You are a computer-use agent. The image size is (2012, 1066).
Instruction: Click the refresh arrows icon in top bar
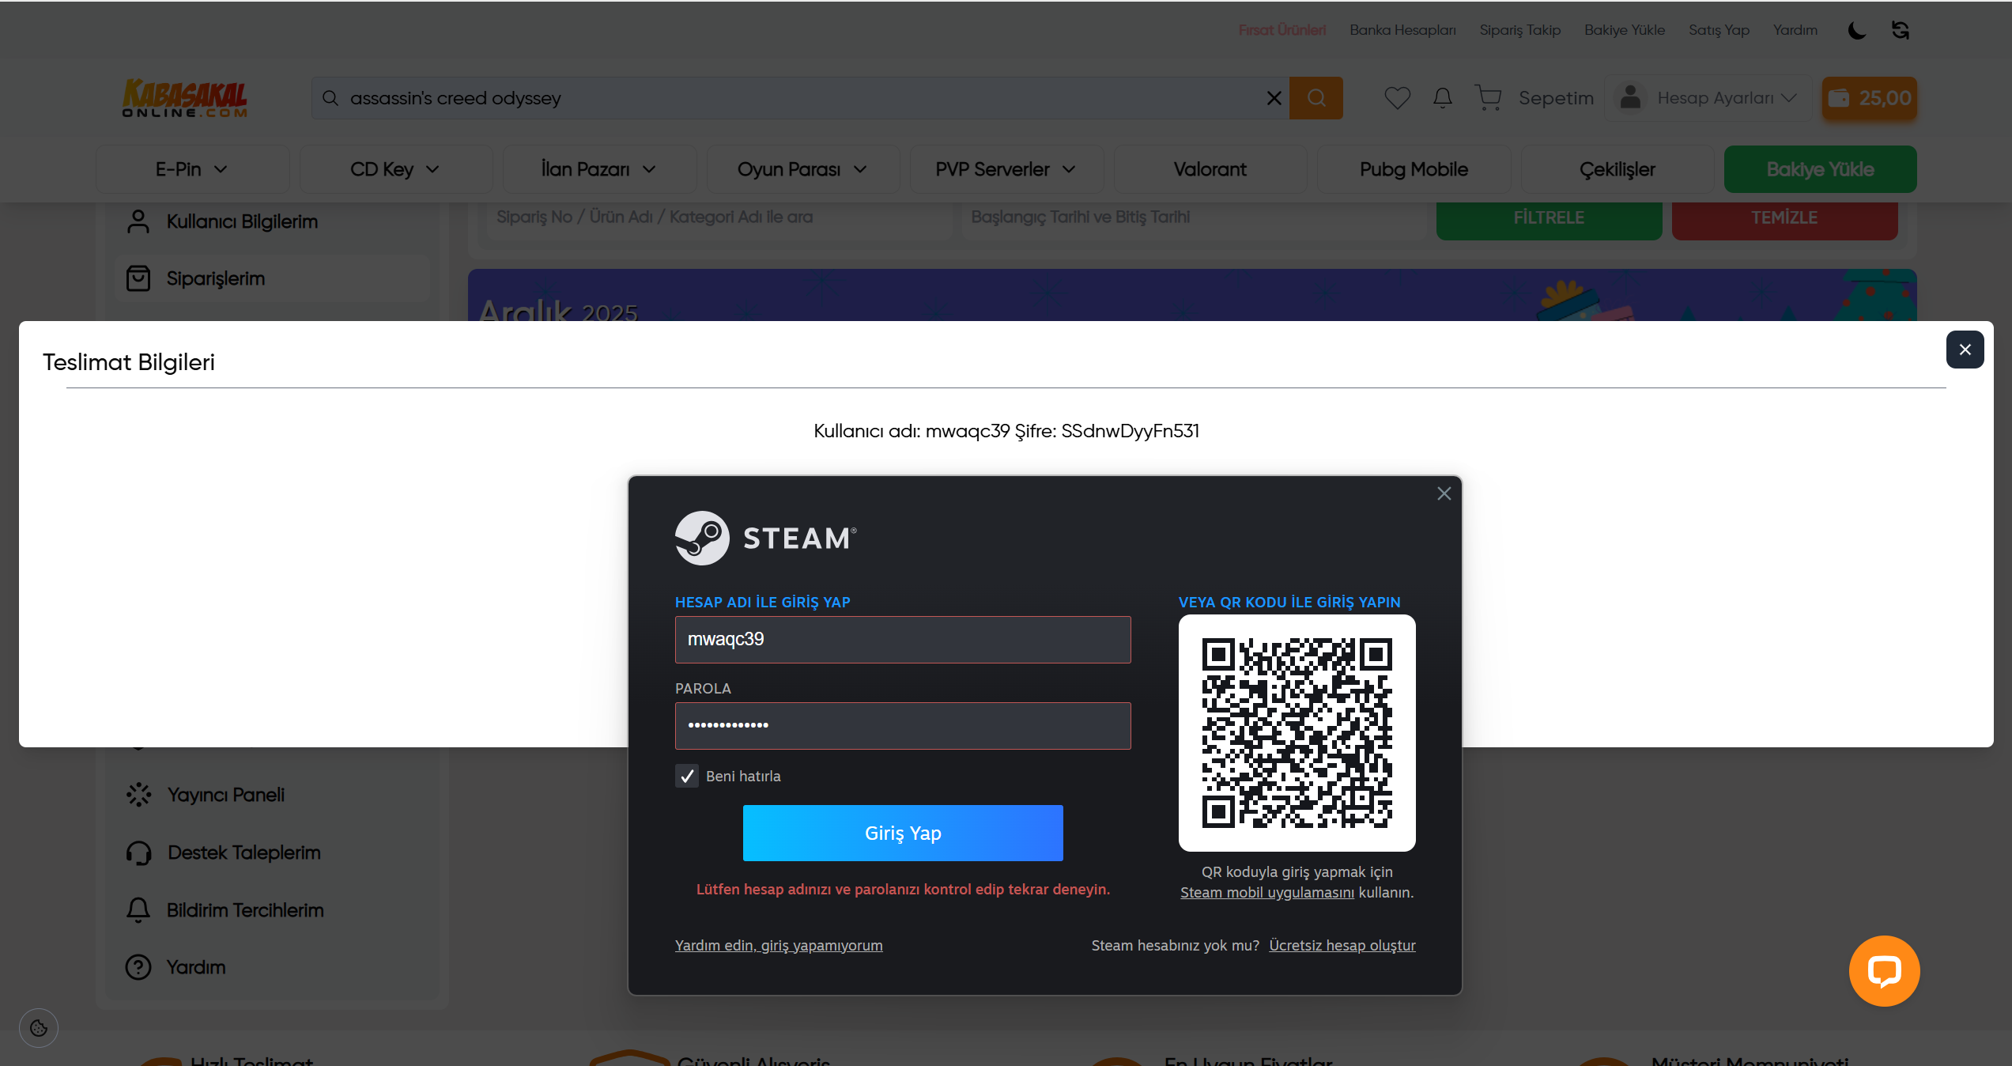coord(1901,31)
